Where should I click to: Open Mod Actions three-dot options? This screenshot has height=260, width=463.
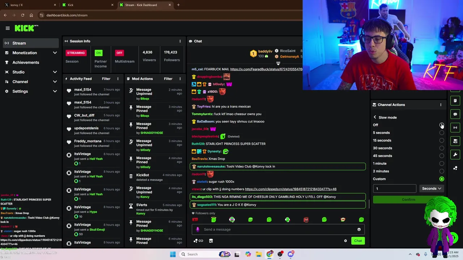pyautogui.click(x=180, y=79)
